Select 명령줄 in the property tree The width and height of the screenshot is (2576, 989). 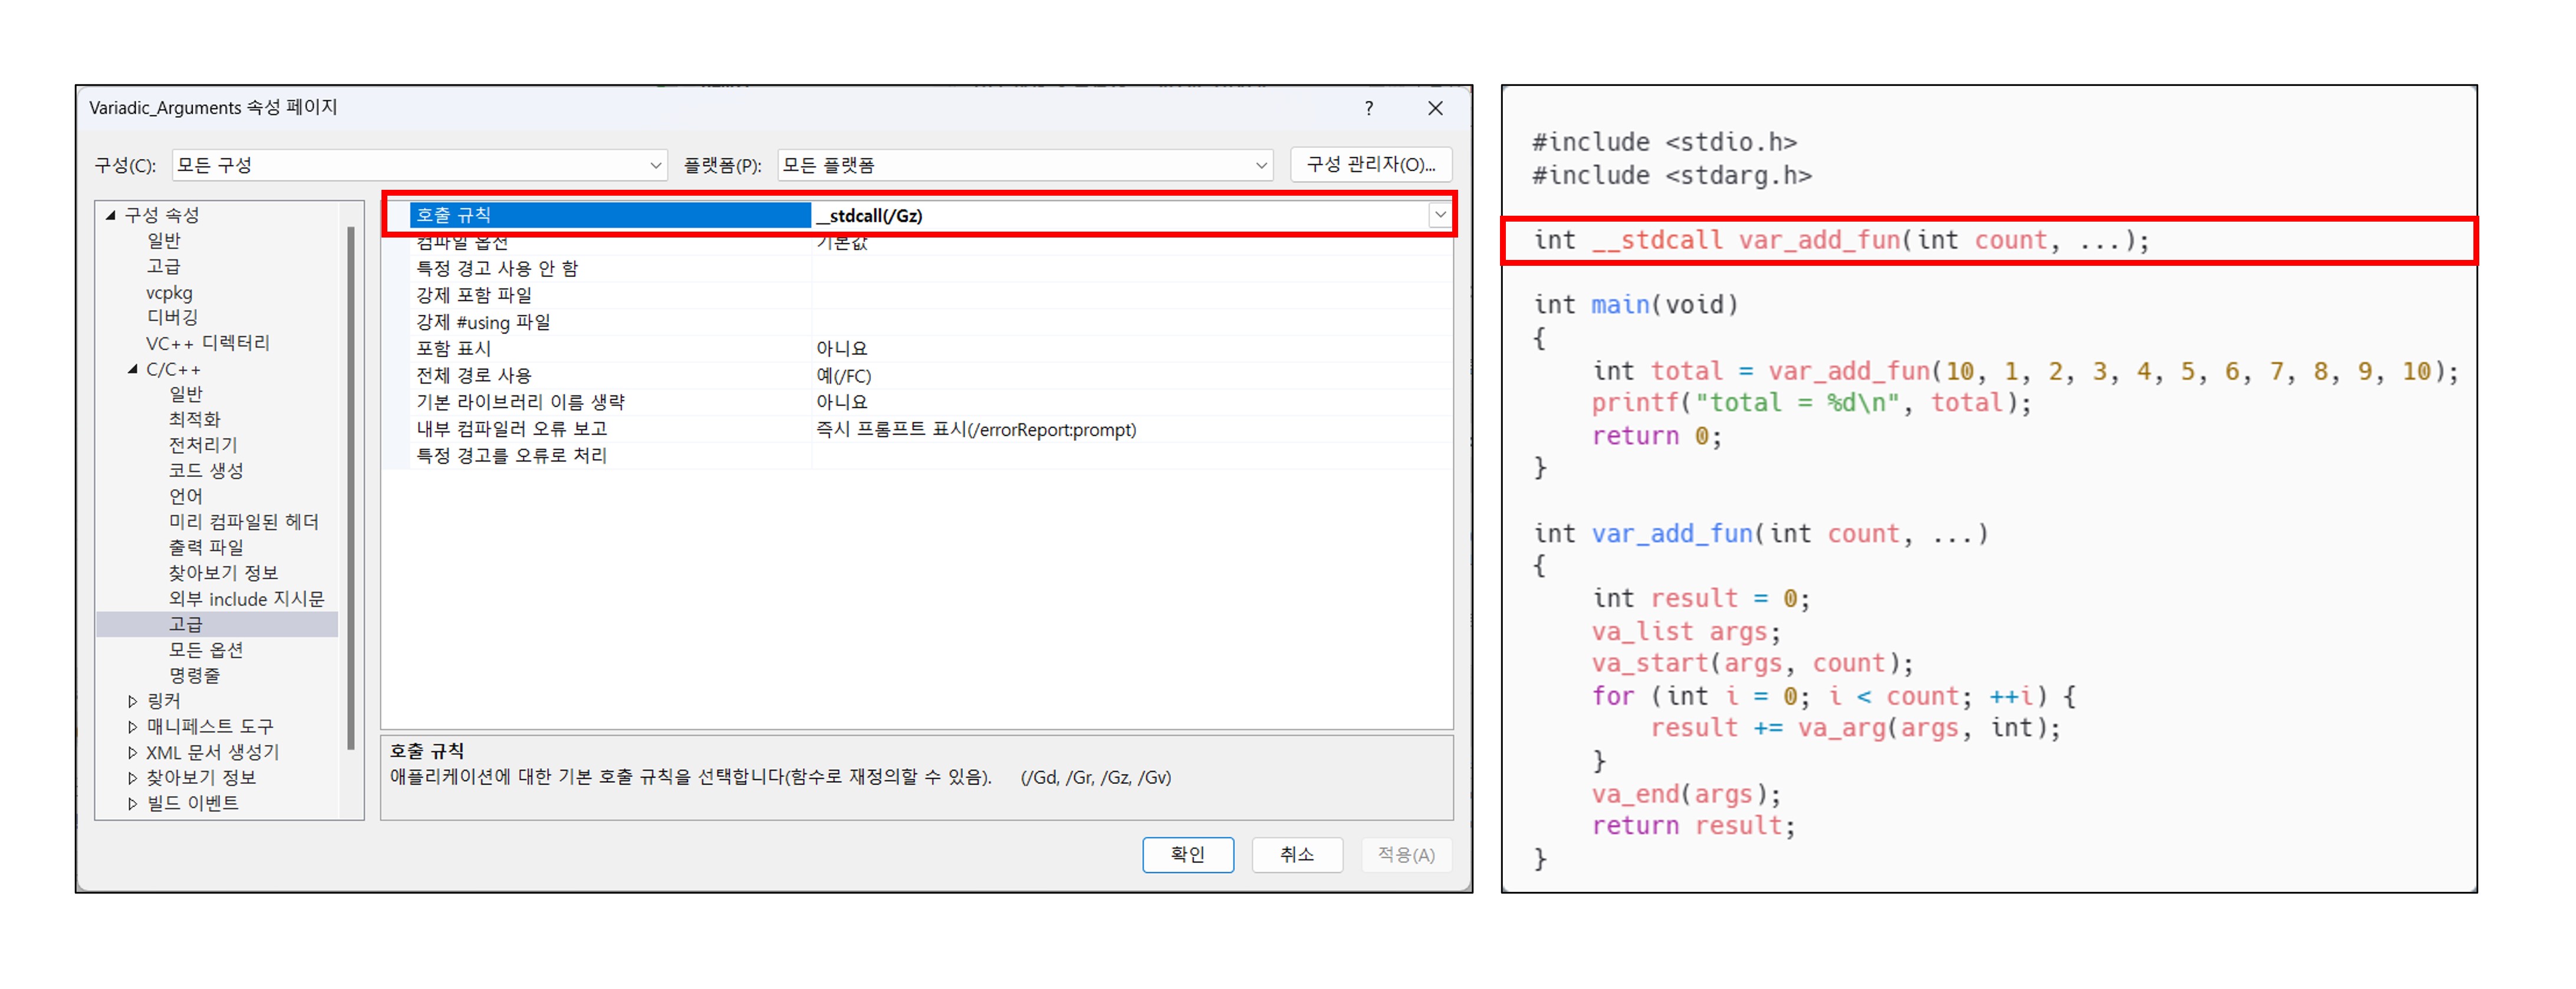pos(194,675)
